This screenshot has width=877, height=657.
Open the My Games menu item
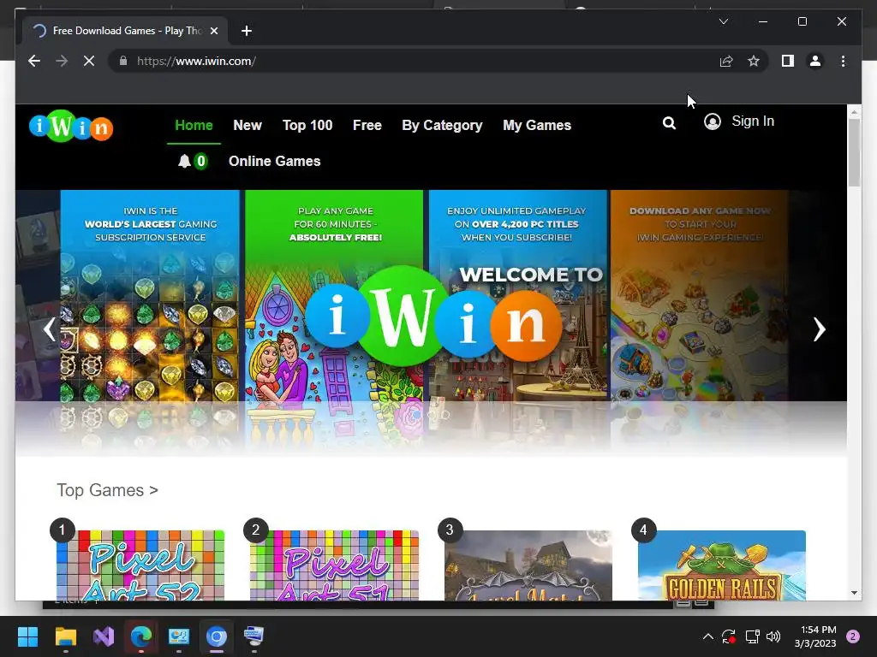tap(537, 125)
